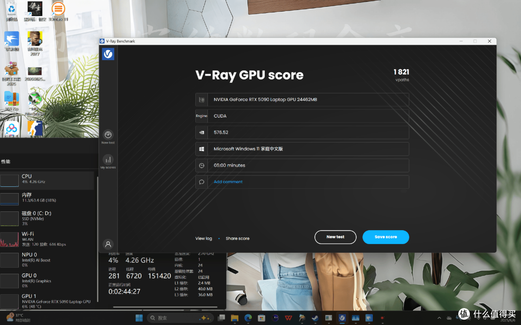Open Task View on the taskbar
The width and height of the screenshot is (521, 325).
(221, 318)
